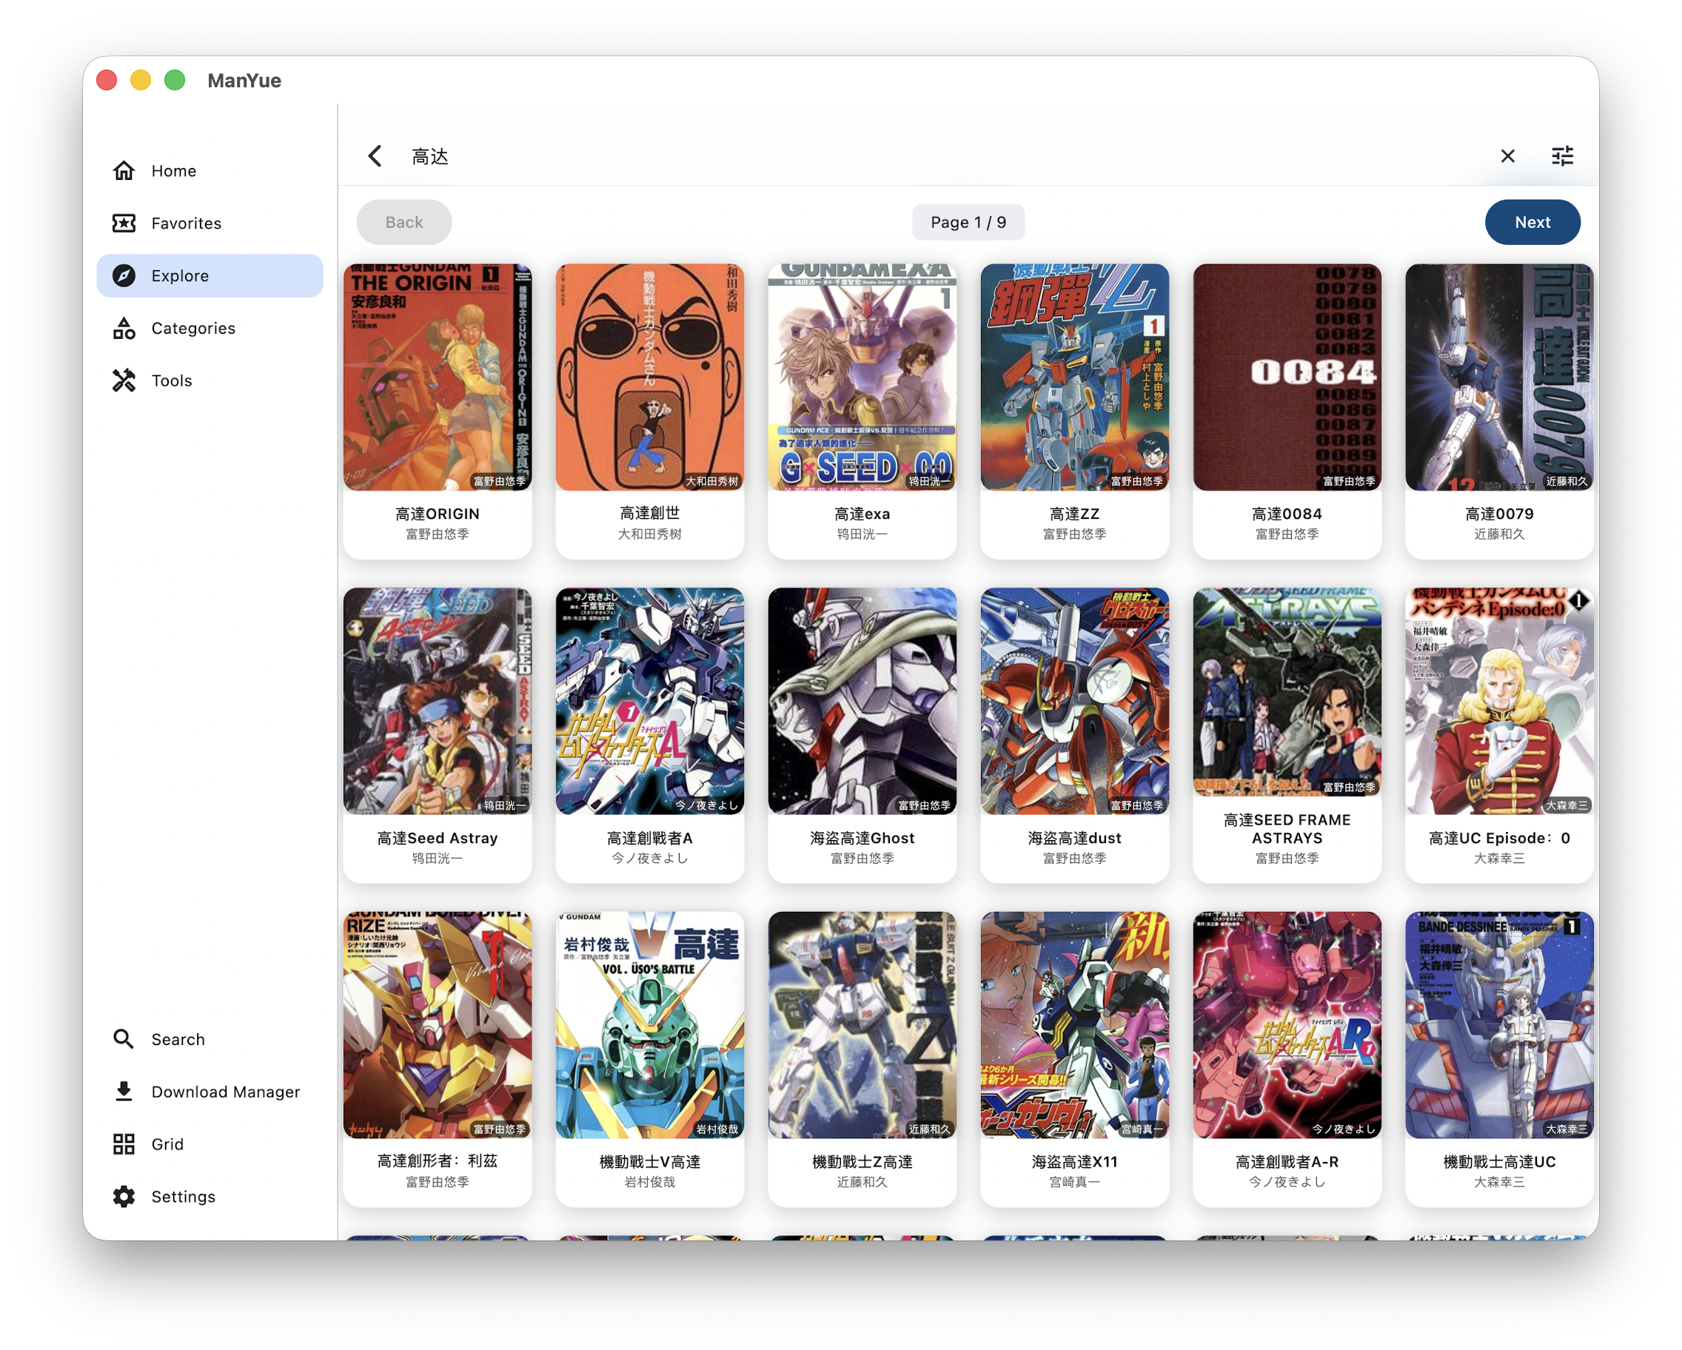Open the Tools section
The height and width of the screenshot is (1350, 1682).
[x=171, y=380]
